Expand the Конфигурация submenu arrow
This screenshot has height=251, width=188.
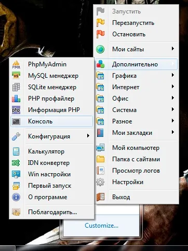pos(88,136)
